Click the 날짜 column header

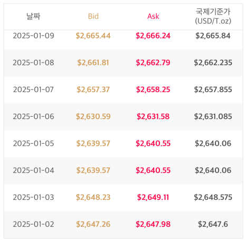click(x=33, y=16)
